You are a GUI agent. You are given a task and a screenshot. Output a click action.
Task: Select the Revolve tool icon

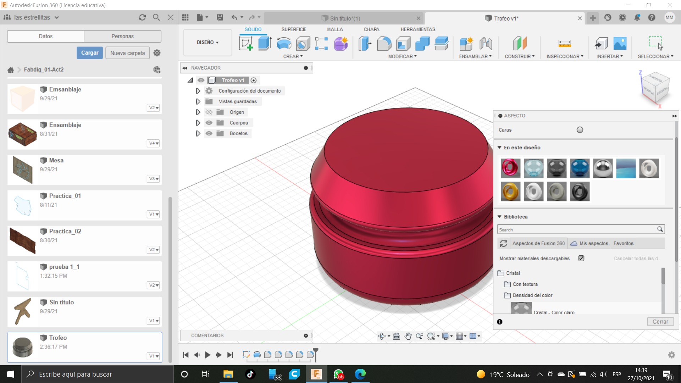(x=284, y=44)
